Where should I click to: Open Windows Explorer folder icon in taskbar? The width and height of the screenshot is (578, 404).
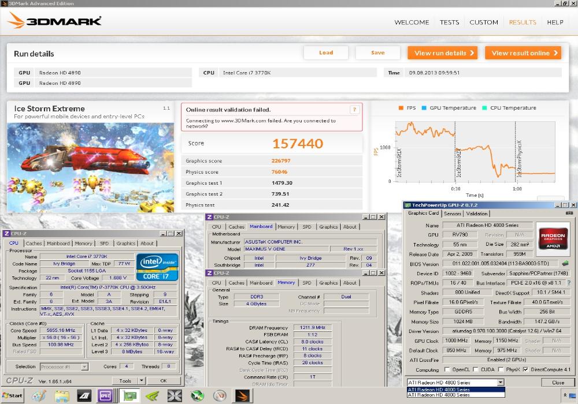click(x=62, y=396)
